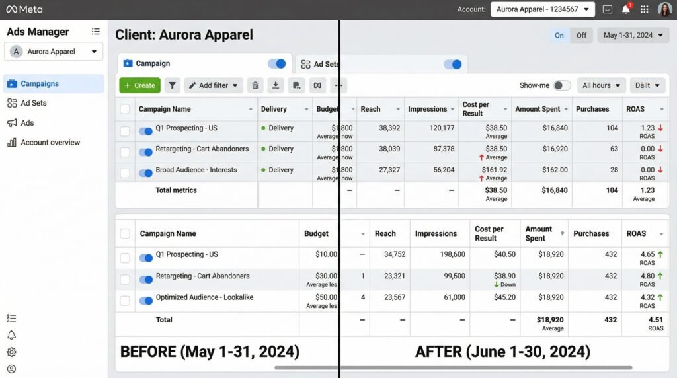Viewport: 677px width, 378px height.
Task: Open the Account dropdown Aurora Apparel - 1234567
Action: (x=542, y=9)
